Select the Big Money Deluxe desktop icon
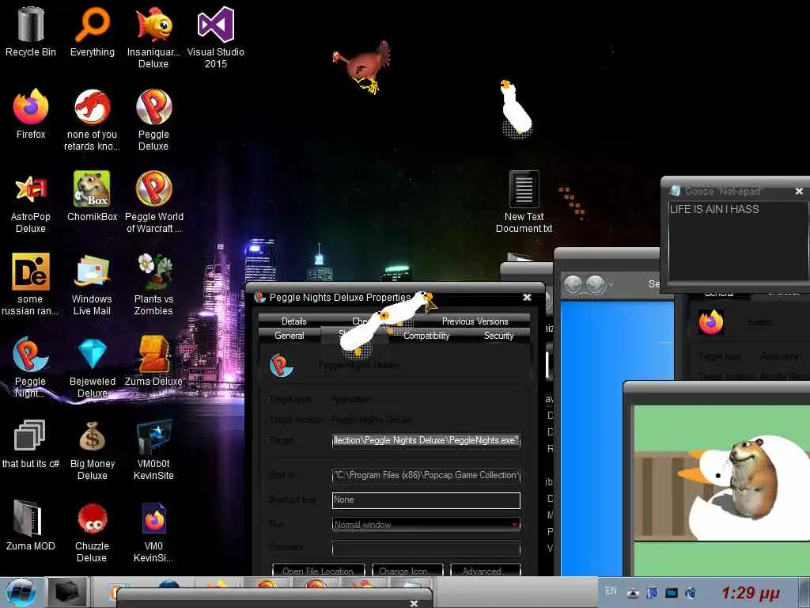Screen dimensions: 810x608 (x=92, y=449)
